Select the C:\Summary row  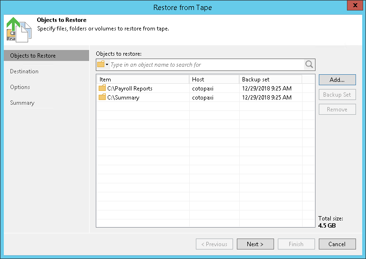click(205, 98)
